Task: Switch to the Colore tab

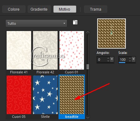Action: (14, 9)
